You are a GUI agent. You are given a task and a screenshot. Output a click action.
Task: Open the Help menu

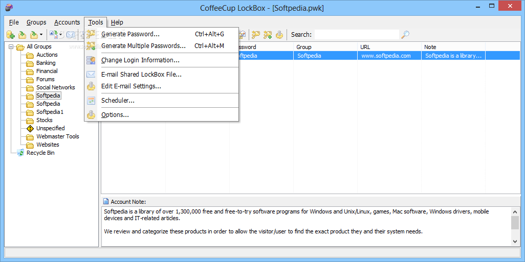tap(117, 22)
